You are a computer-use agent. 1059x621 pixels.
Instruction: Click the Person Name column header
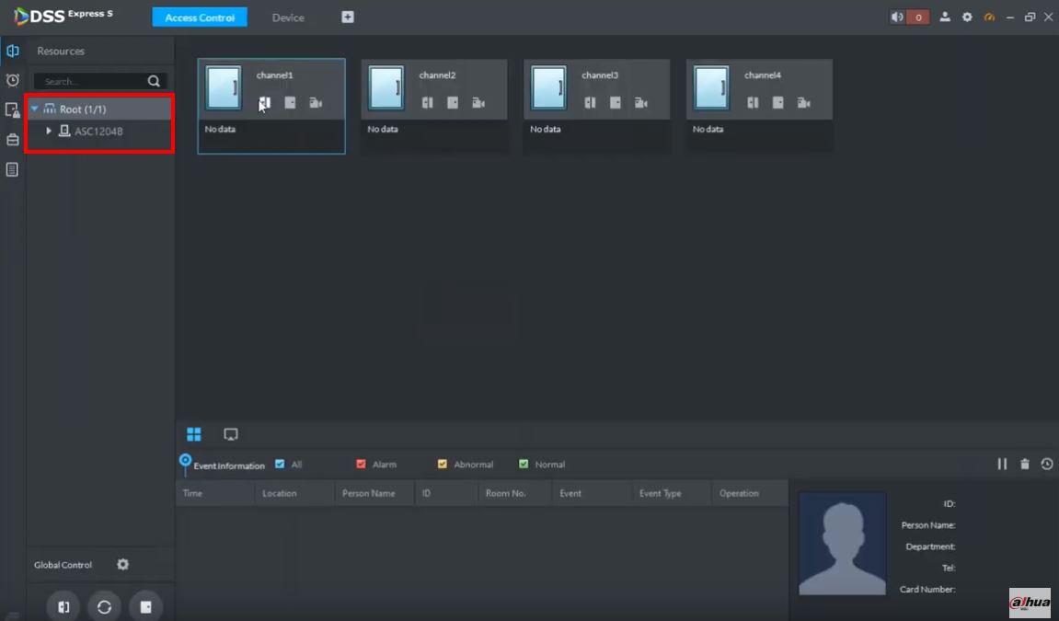tap(374, 493)
